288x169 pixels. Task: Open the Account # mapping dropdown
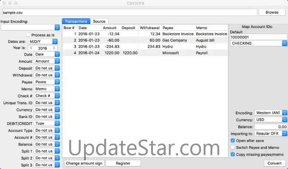(x=47, y=137)
